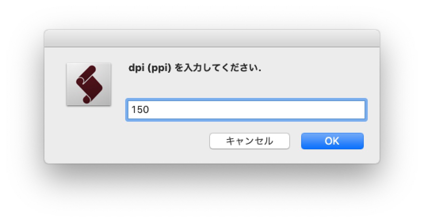
Task: Click the default OK button
Action: coord(332,141)
